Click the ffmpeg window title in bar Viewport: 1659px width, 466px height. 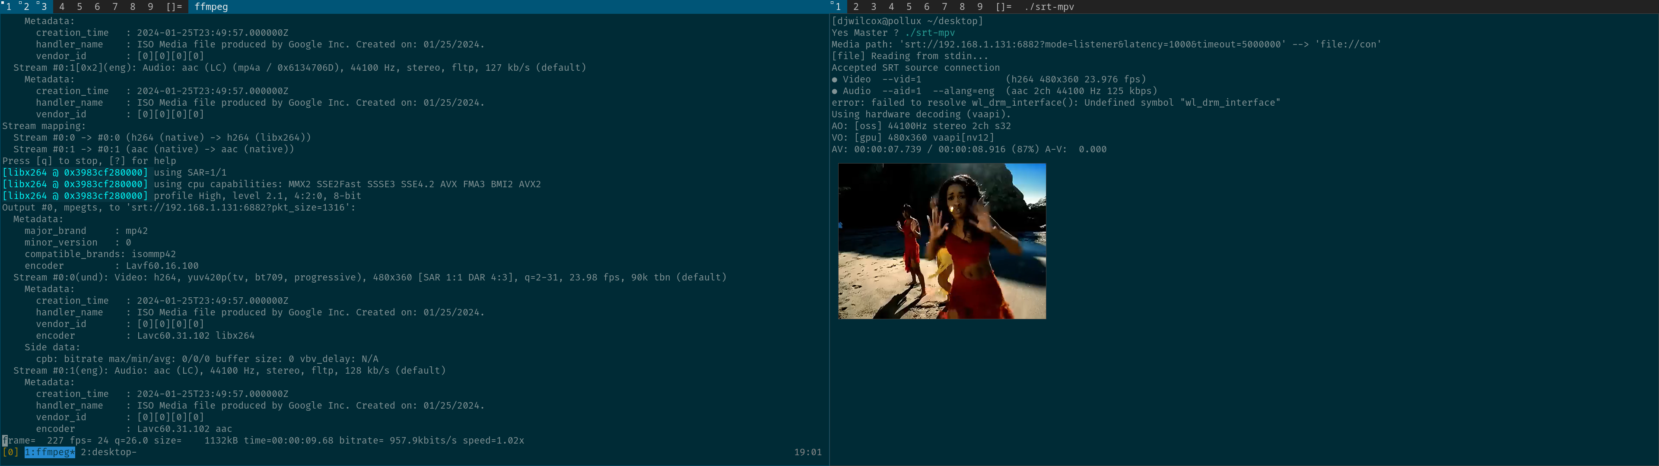[210, 6]
